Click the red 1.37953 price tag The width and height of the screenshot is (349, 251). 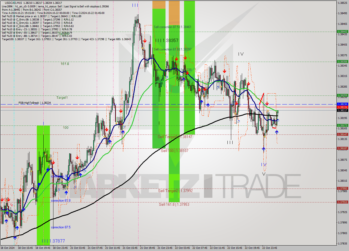coord(342,202)
